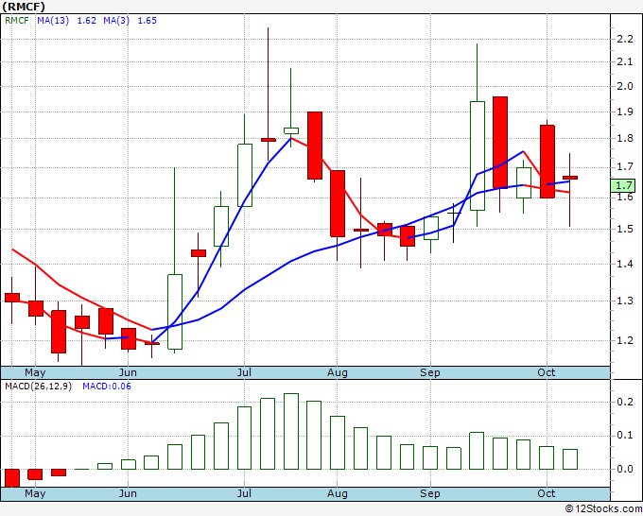Click the 0.2 MACD axis label
643x516 pixels.
625,402
